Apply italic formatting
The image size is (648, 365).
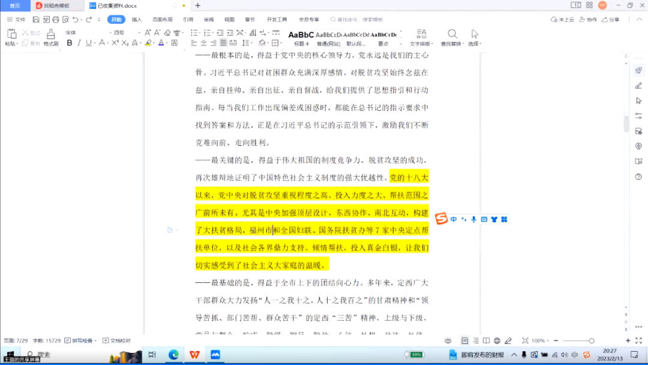(x=79, y=43)
